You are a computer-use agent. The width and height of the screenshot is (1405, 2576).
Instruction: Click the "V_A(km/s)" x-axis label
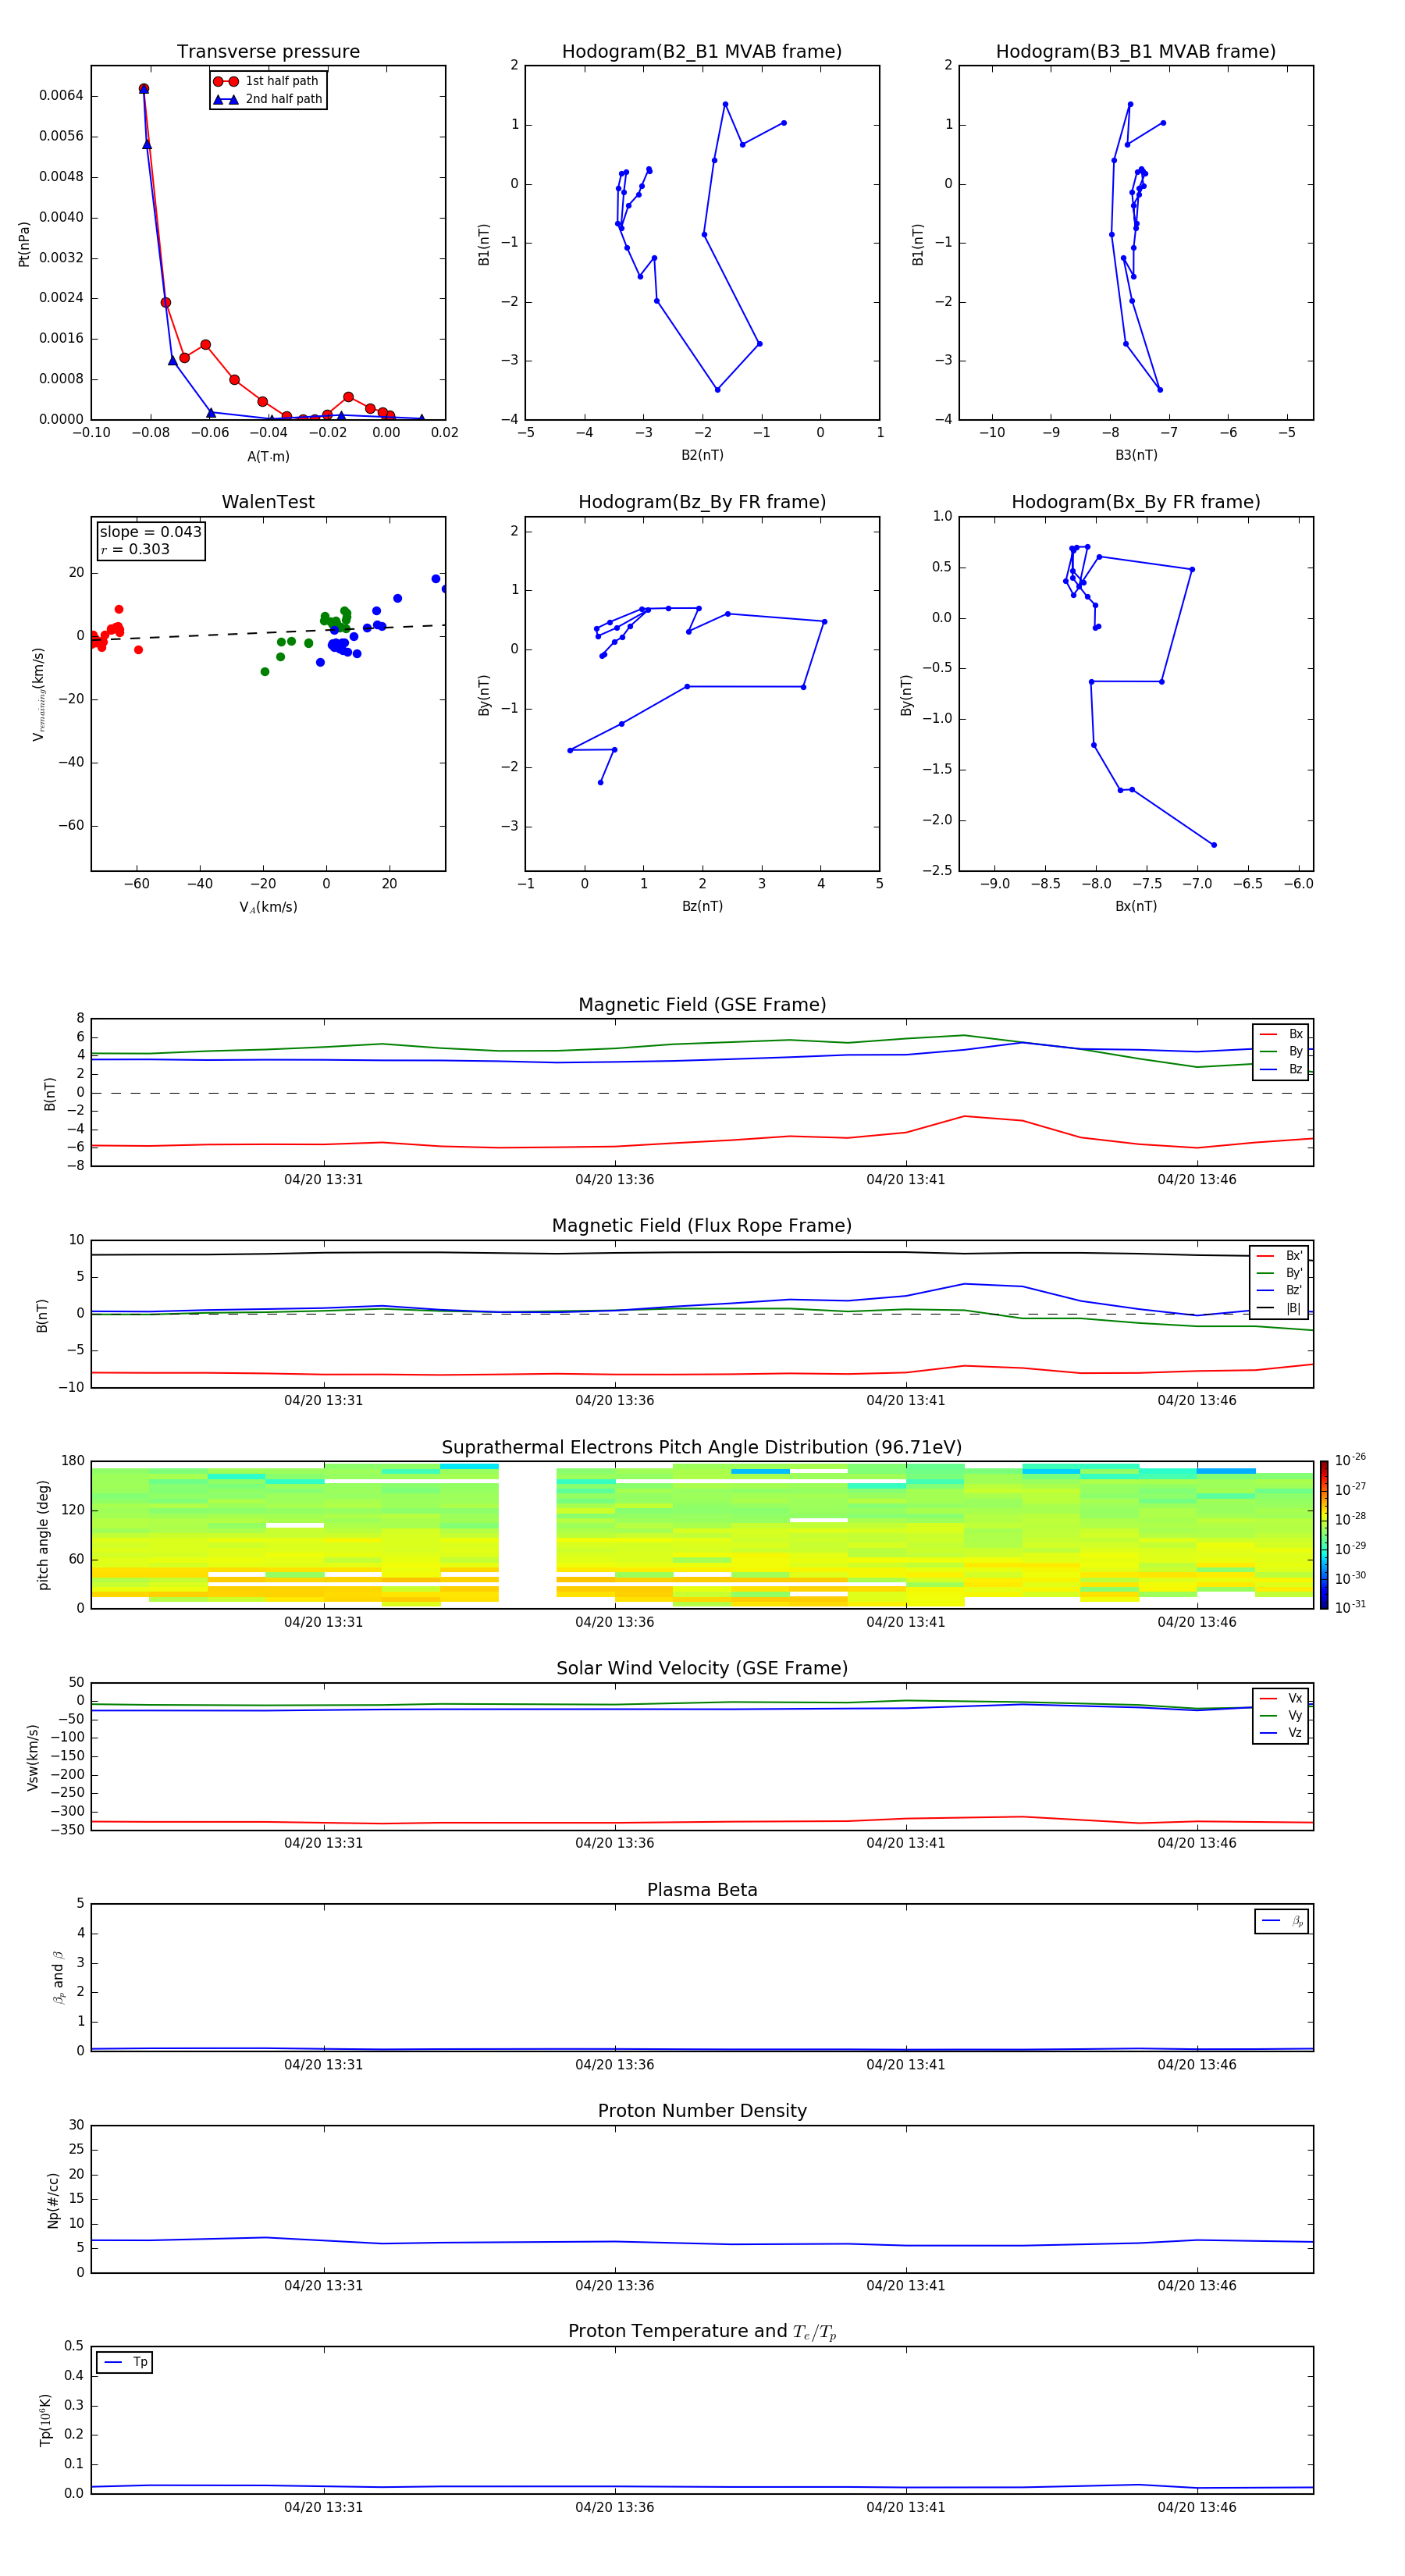268,907
